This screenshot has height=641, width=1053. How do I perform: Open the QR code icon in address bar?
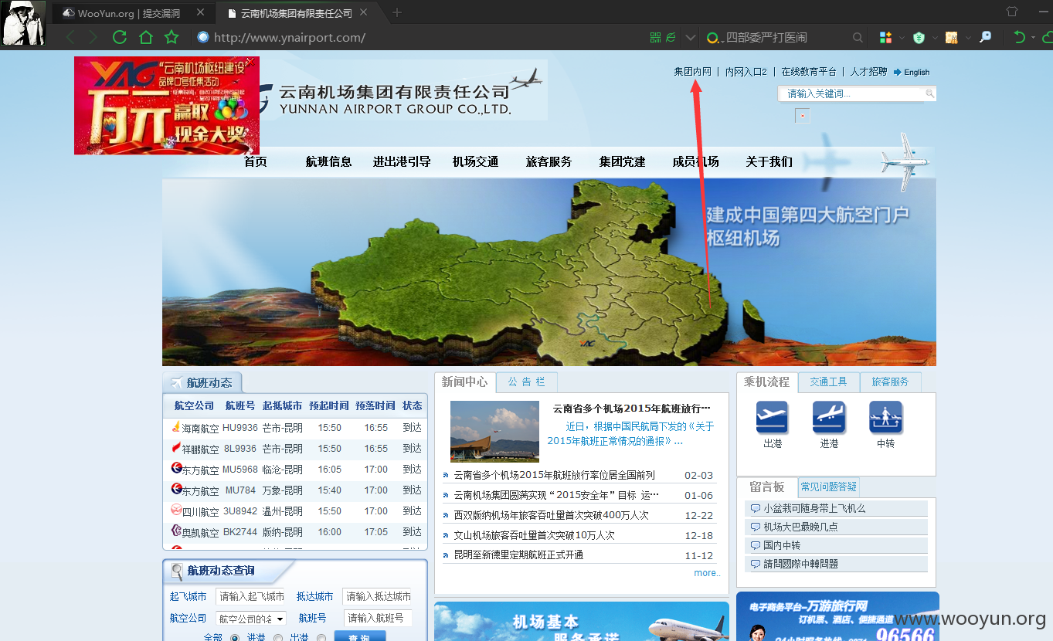655,37
